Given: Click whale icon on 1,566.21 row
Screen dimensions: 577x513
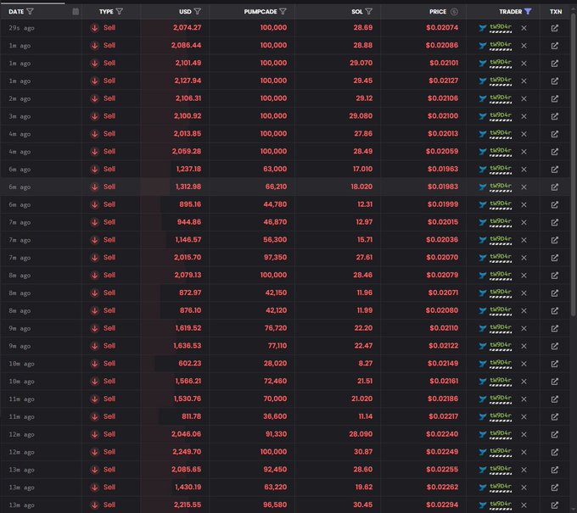Looking at the screenshot, I should (483, 382).
